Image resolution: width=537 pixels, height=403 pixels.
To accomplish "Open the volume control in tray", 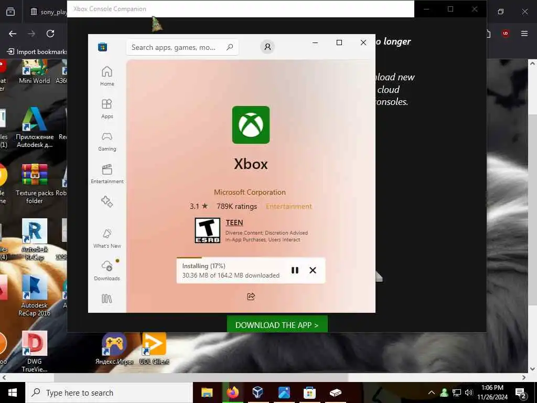I will coord(469,393).
